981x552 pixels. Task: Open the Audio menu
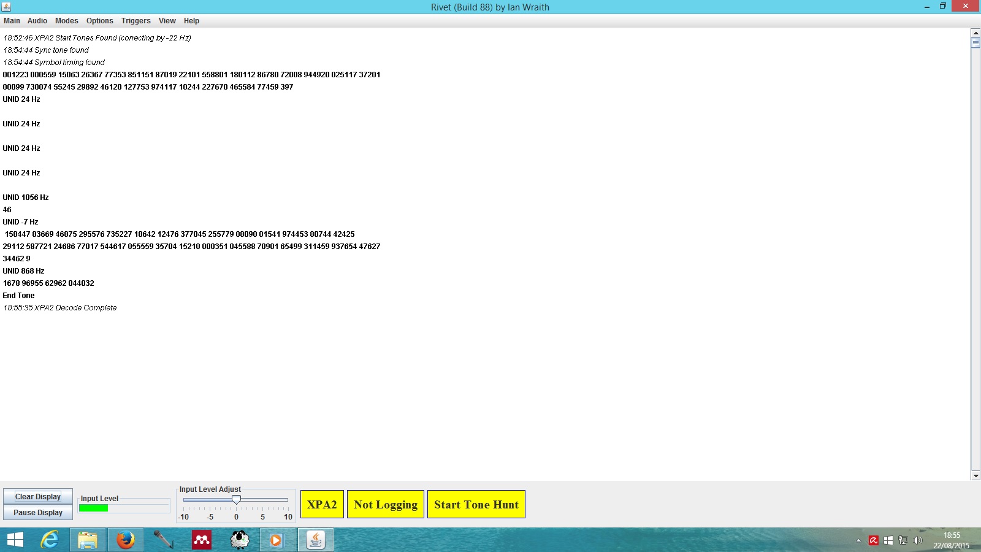37,21
